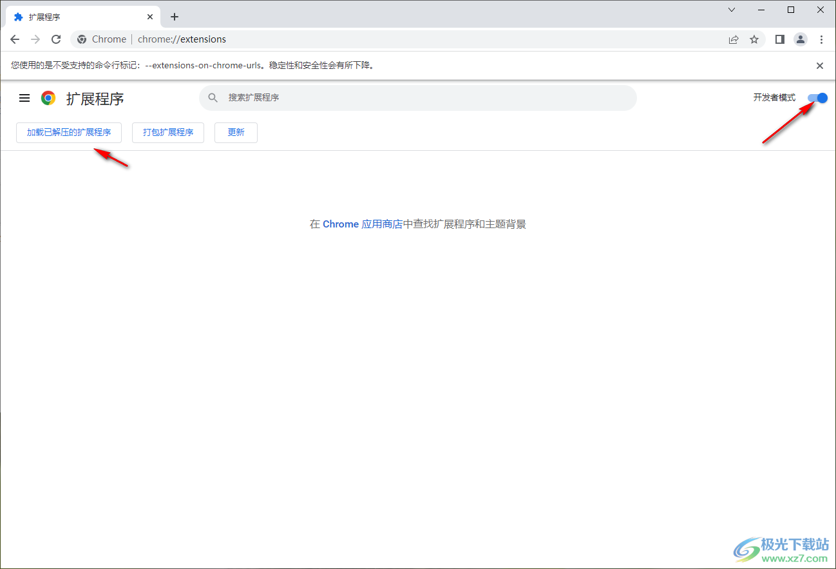Click the 开发者模式 label
Screen dimensions: 836x569
click(x=774, y=98)
